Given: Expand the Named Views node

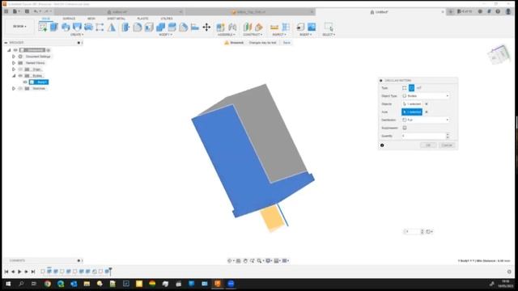Looking at the screenshot, I should [x=14, y=63].
